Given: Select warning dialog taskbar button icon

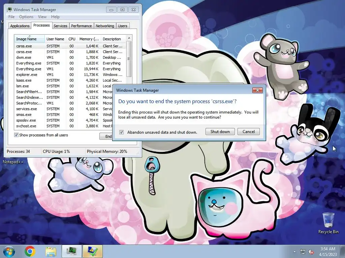Looking at the screenshot, I should (93, 251).
